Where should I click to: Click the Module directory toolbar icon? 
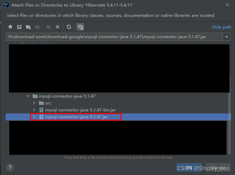pyautogui.click(x=37, y=27)
